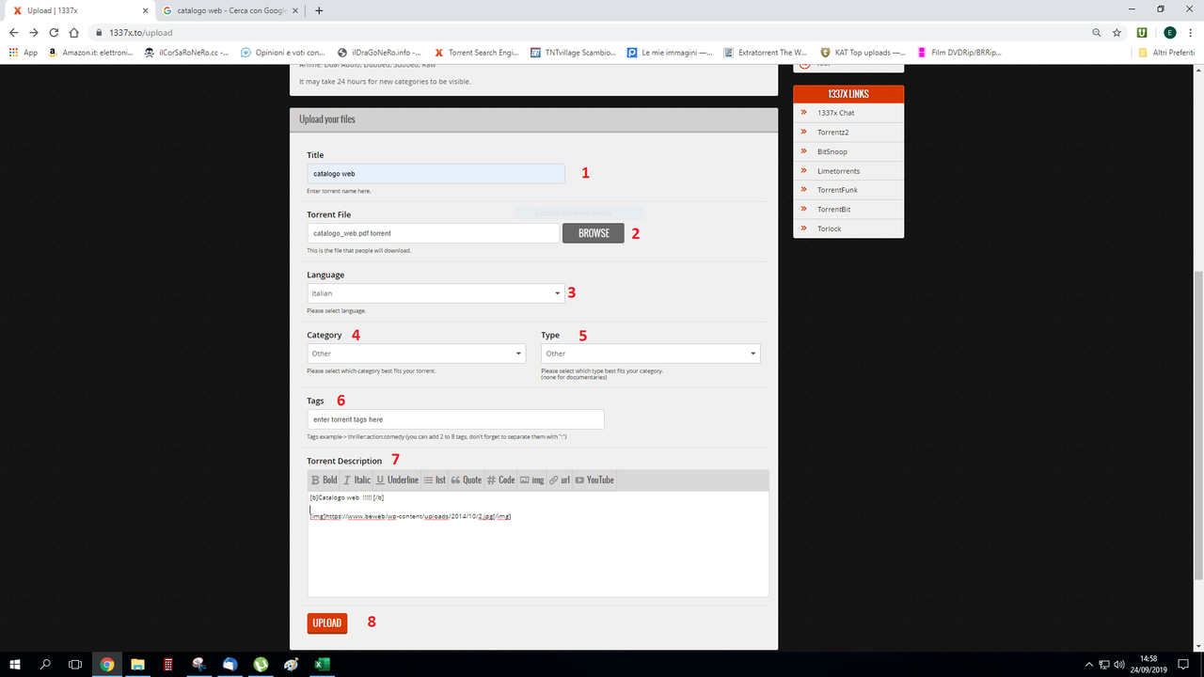
Task: Click the browser Forward arrow
Action: 34,32
